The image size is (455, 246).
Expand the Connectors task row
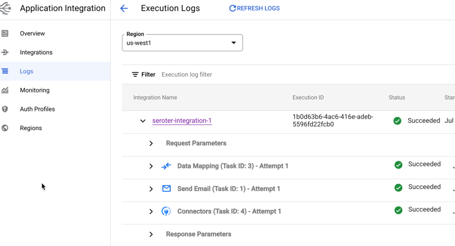pyautogui.click(x=151, y=212)
